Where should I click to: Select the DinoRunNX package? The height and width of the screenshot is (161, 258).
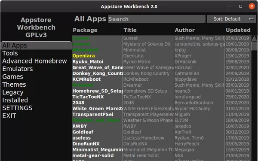click(x=86, y=144)
